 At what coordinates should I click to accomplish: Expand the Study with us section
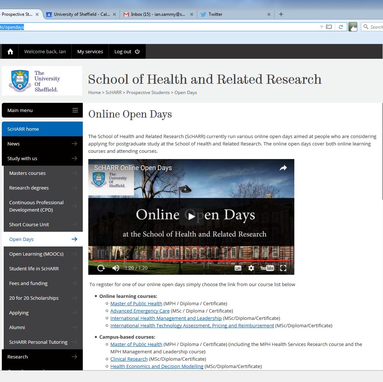(x=42, y=158)
